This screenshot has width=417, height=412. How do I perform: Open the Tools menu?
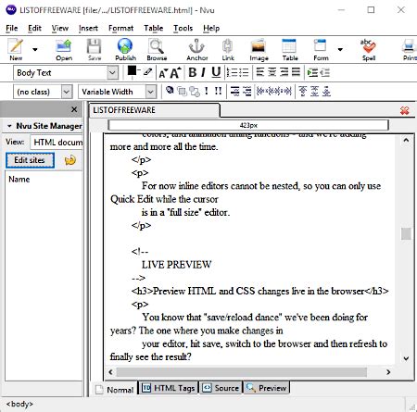tap(183, 28)
